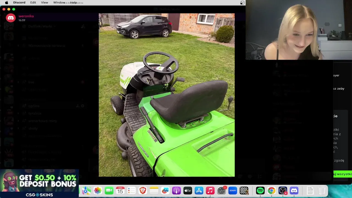352x198 pixels.
Task: Open Maps from the dock
Action: coord(86,191)
